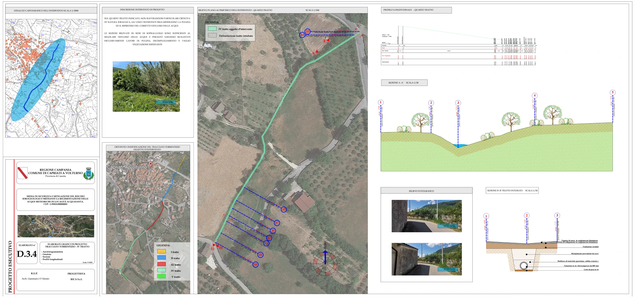Open the FOTO N°11 photograph
The height and width of the screenshot is (298, 635).
[x=426, y=259]
